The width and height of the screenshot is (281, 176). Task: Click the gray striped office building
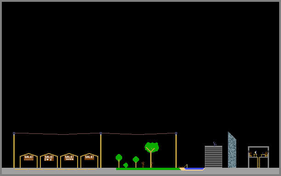(x=214, y=157)
